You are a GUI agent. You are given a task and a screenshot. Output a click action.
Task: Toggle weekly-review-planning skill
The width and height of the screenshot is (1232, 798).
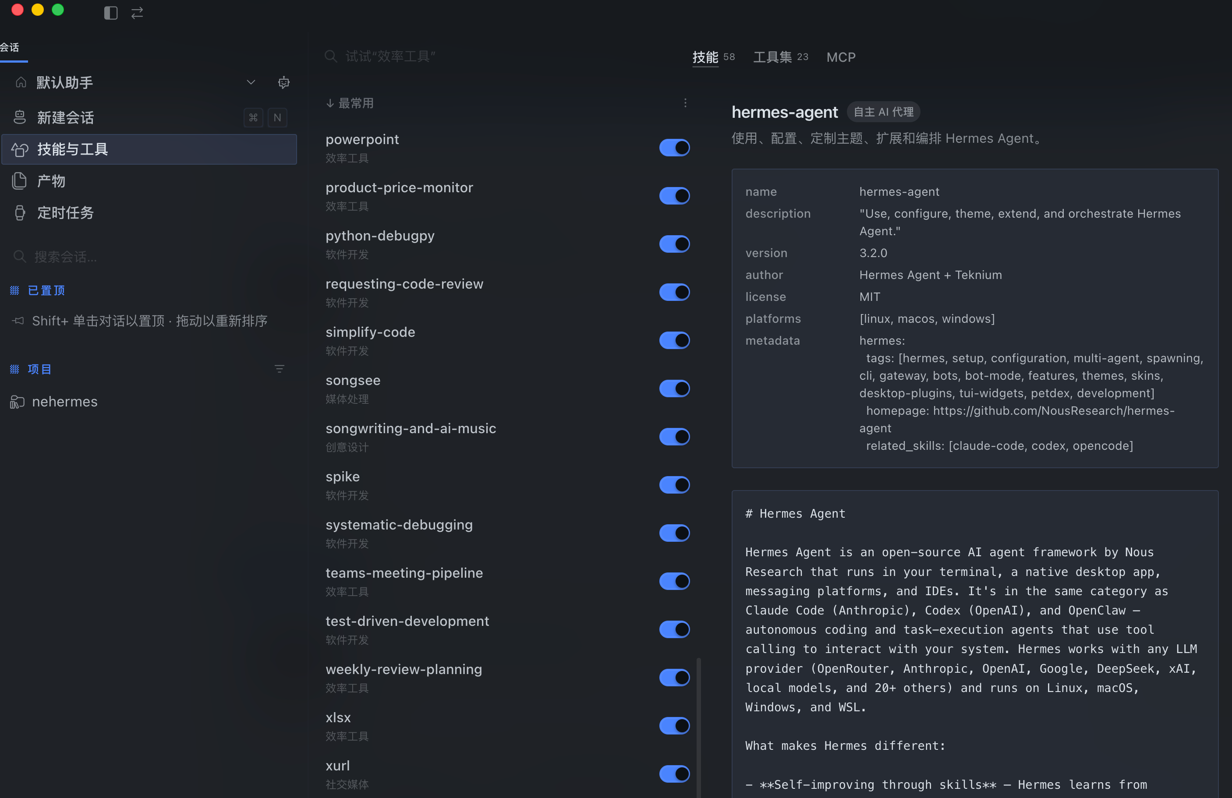point(675,678)
